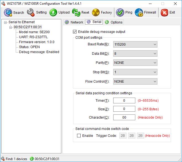Open the Data Bit dropdown
Image resolution: width=182 pixels, height=162 pixels.
pyautogui.click(x=135, y=53)
